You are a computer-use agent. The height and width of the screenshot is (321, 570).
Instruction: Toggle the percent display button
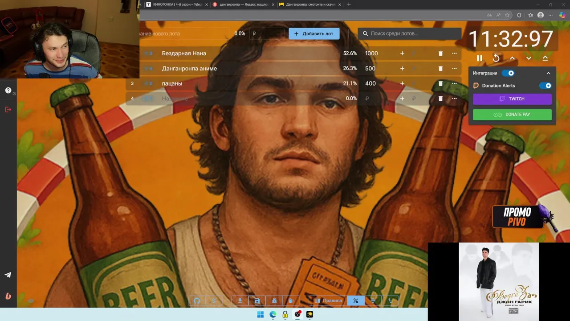355,300
